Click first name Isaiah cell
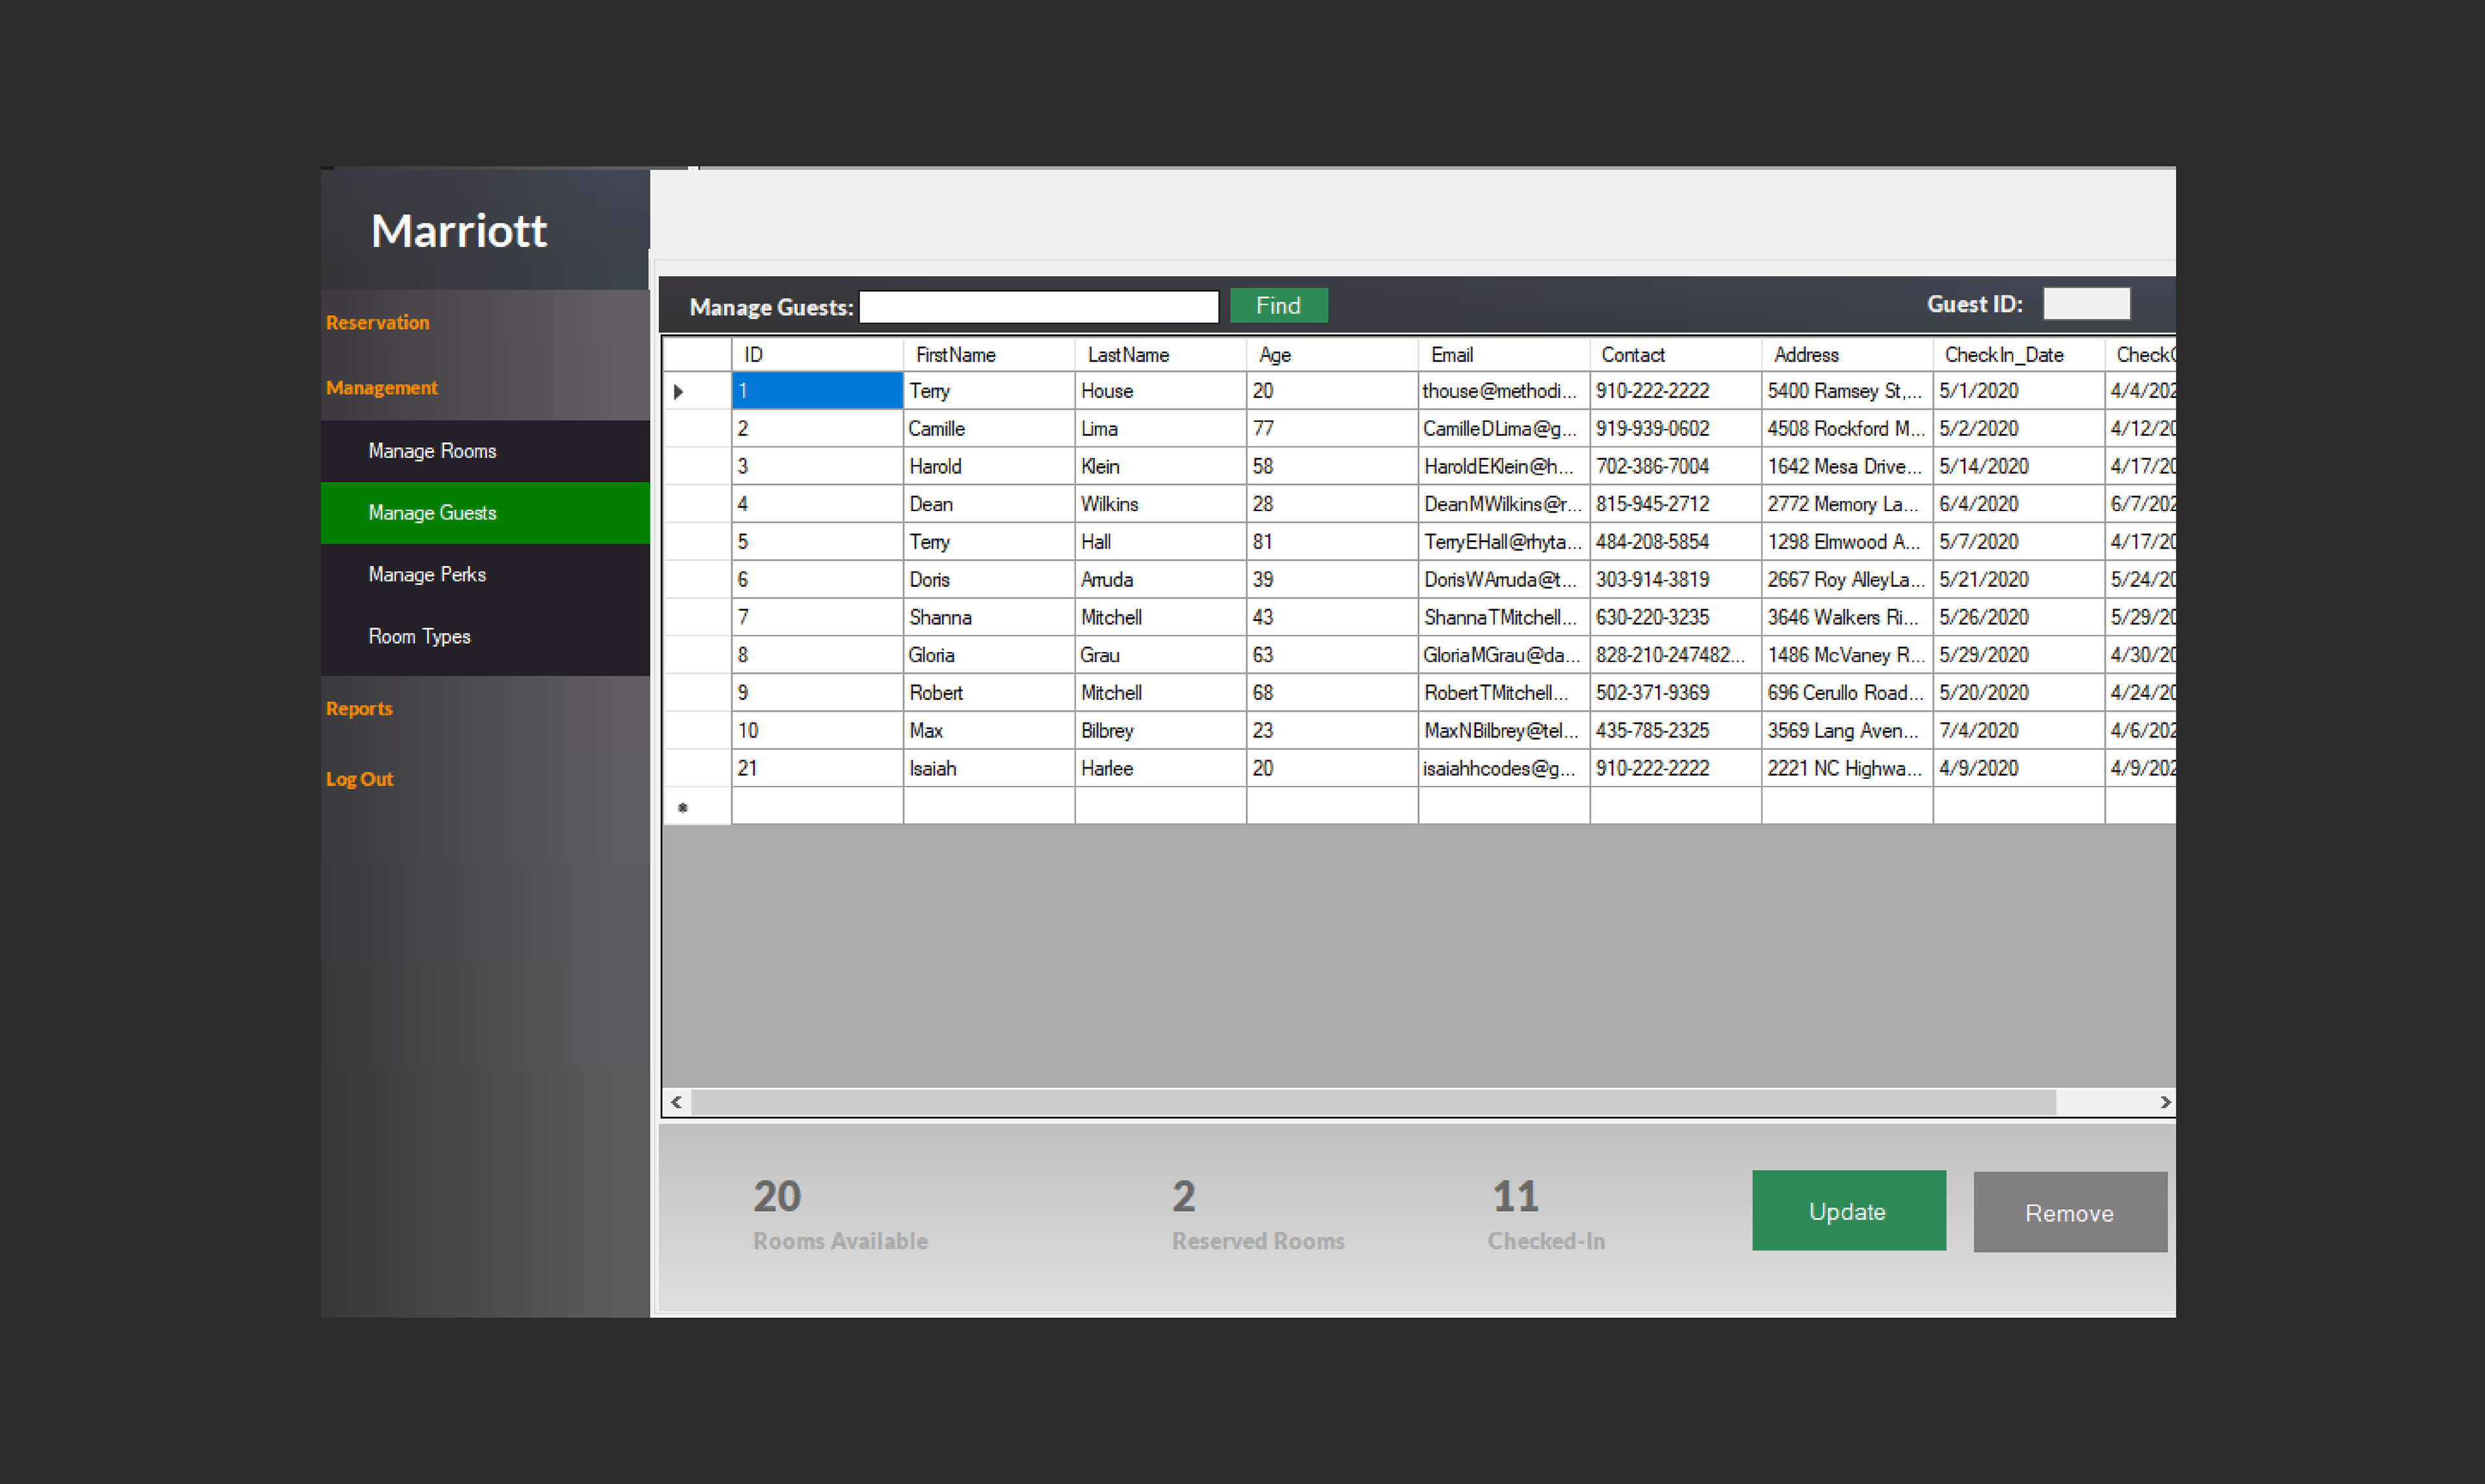The height and width of the screenshot is (1484, 2485). (x=989, y=769)
